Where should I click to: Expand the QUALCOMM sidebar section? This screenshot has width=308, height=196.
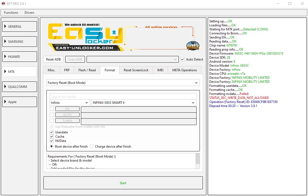(x=19, y=87)
